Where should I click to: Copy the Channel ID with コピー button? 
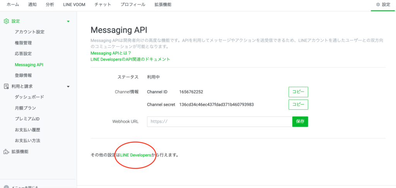point(298,92)
